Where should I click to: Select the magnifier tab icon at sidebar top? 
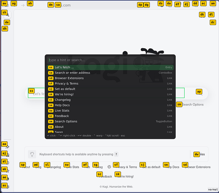point(7,15)
